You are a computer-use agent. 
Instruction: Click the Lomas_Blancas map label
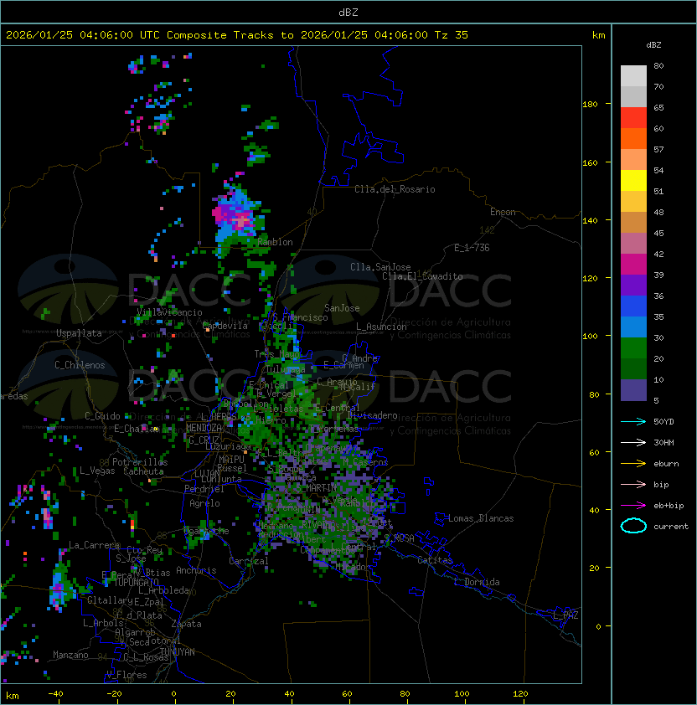tap(481, 518)
